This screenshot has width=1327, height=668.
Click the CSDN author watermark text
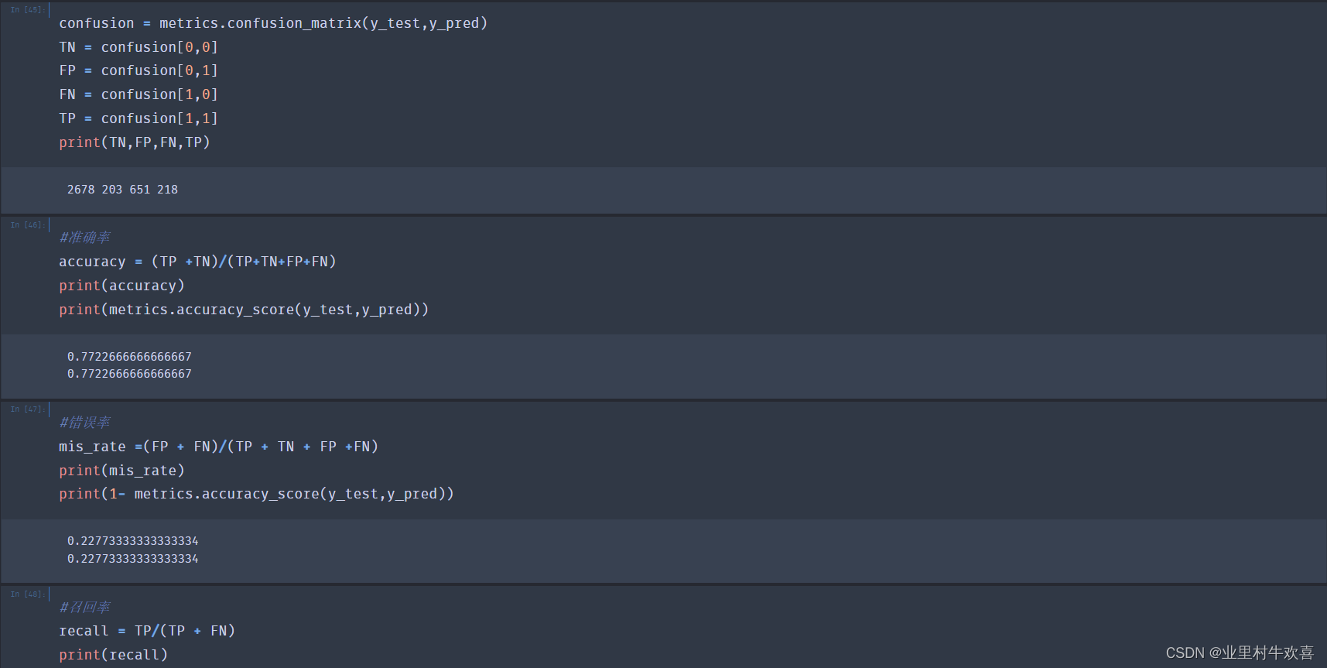tap(1239, 653)
